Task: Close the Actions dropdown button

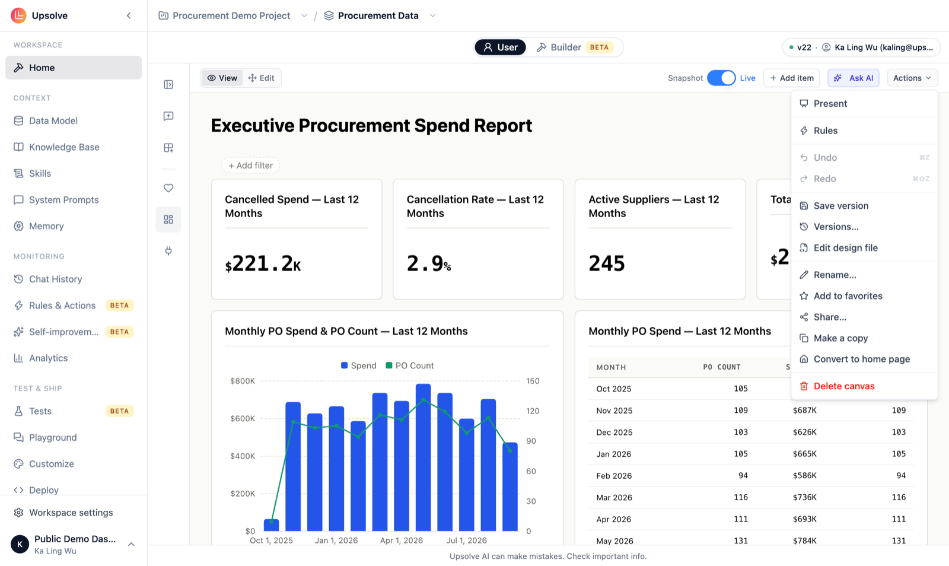Action: click(912, 78)
